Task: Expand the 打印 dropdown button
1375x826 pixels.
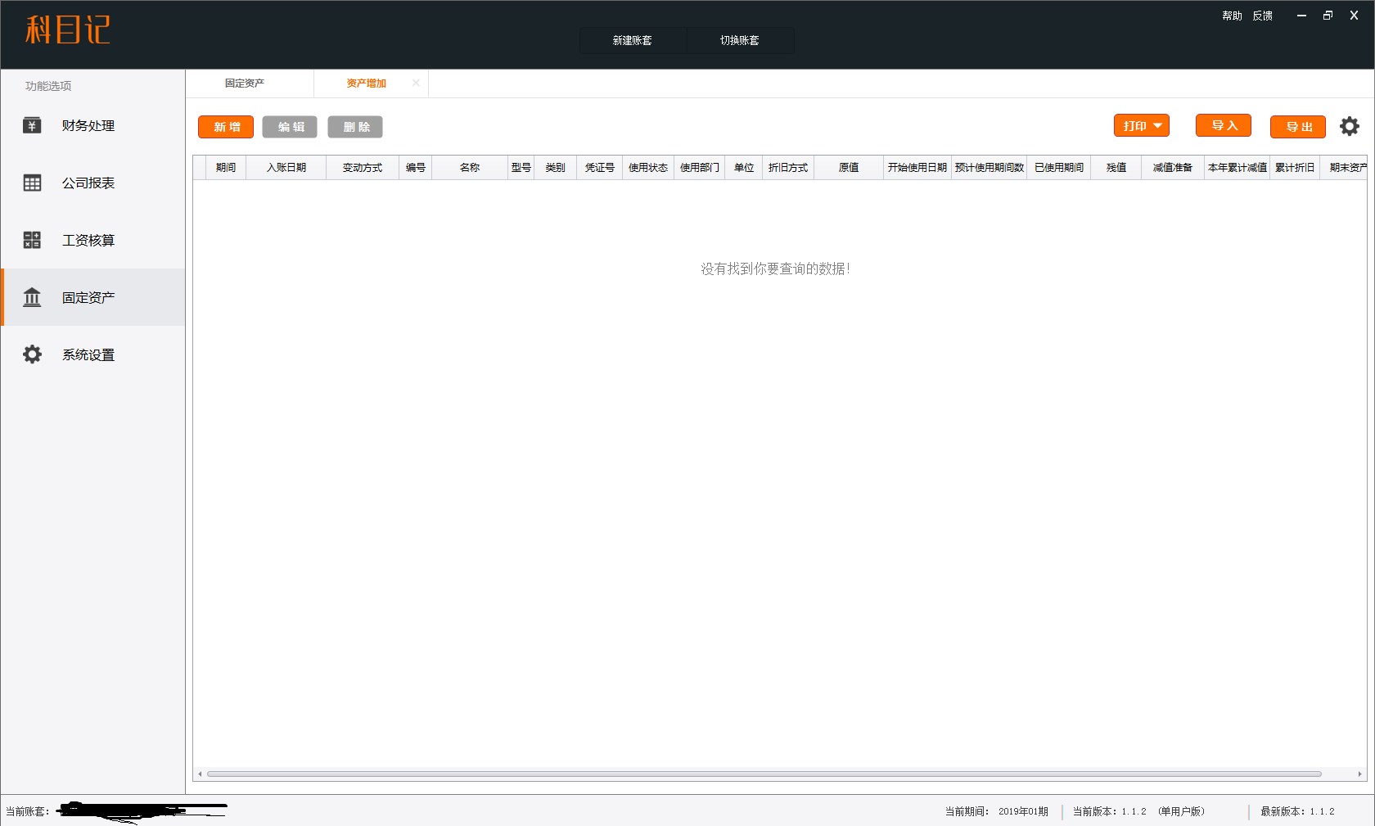Action: coord(1141,126)
